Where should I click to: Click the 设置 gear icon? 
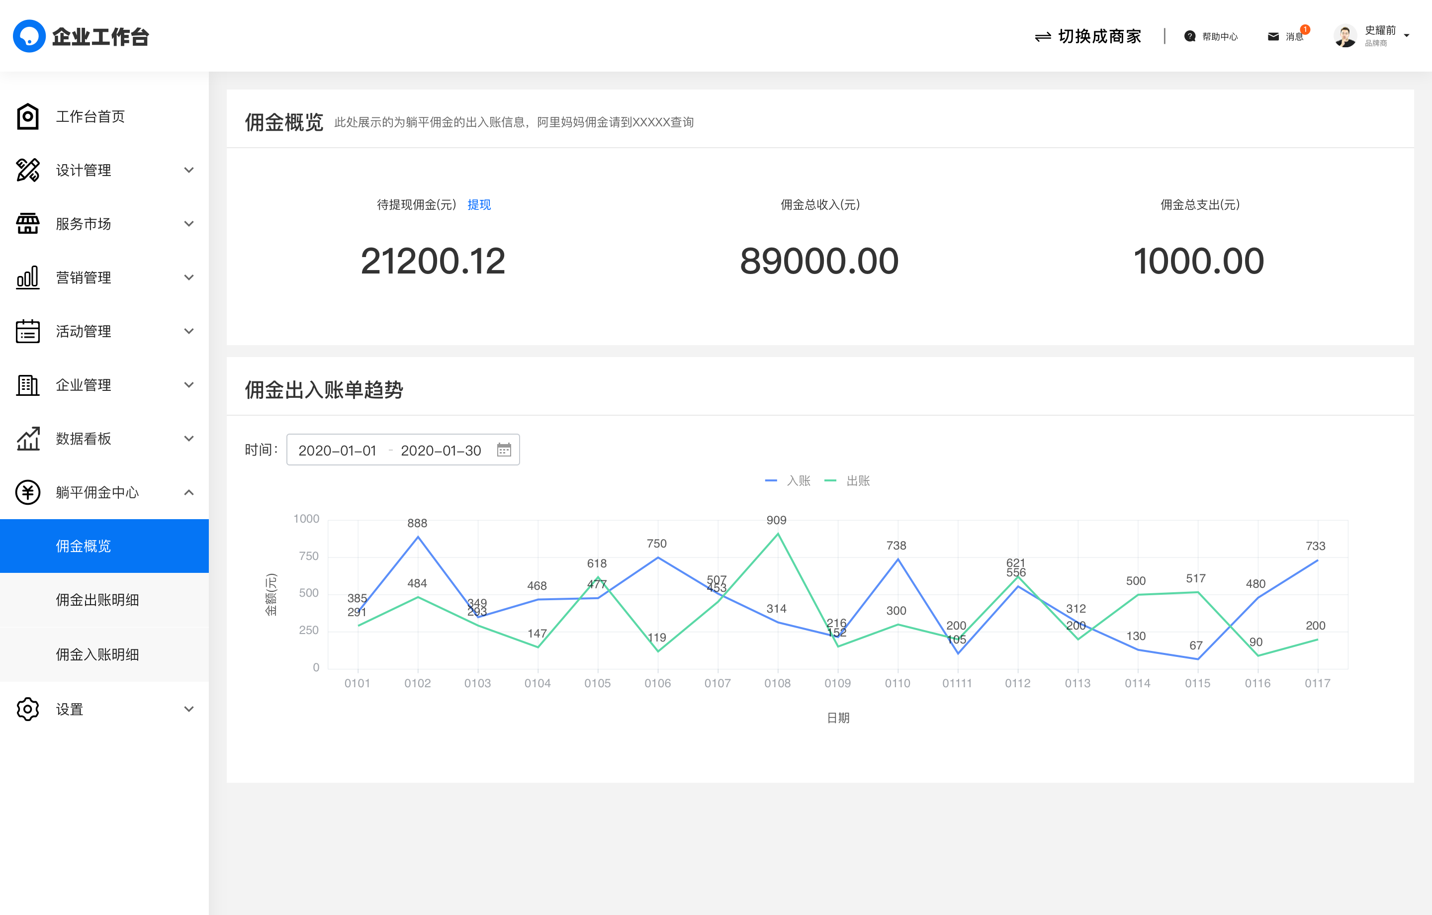(27, 709)
